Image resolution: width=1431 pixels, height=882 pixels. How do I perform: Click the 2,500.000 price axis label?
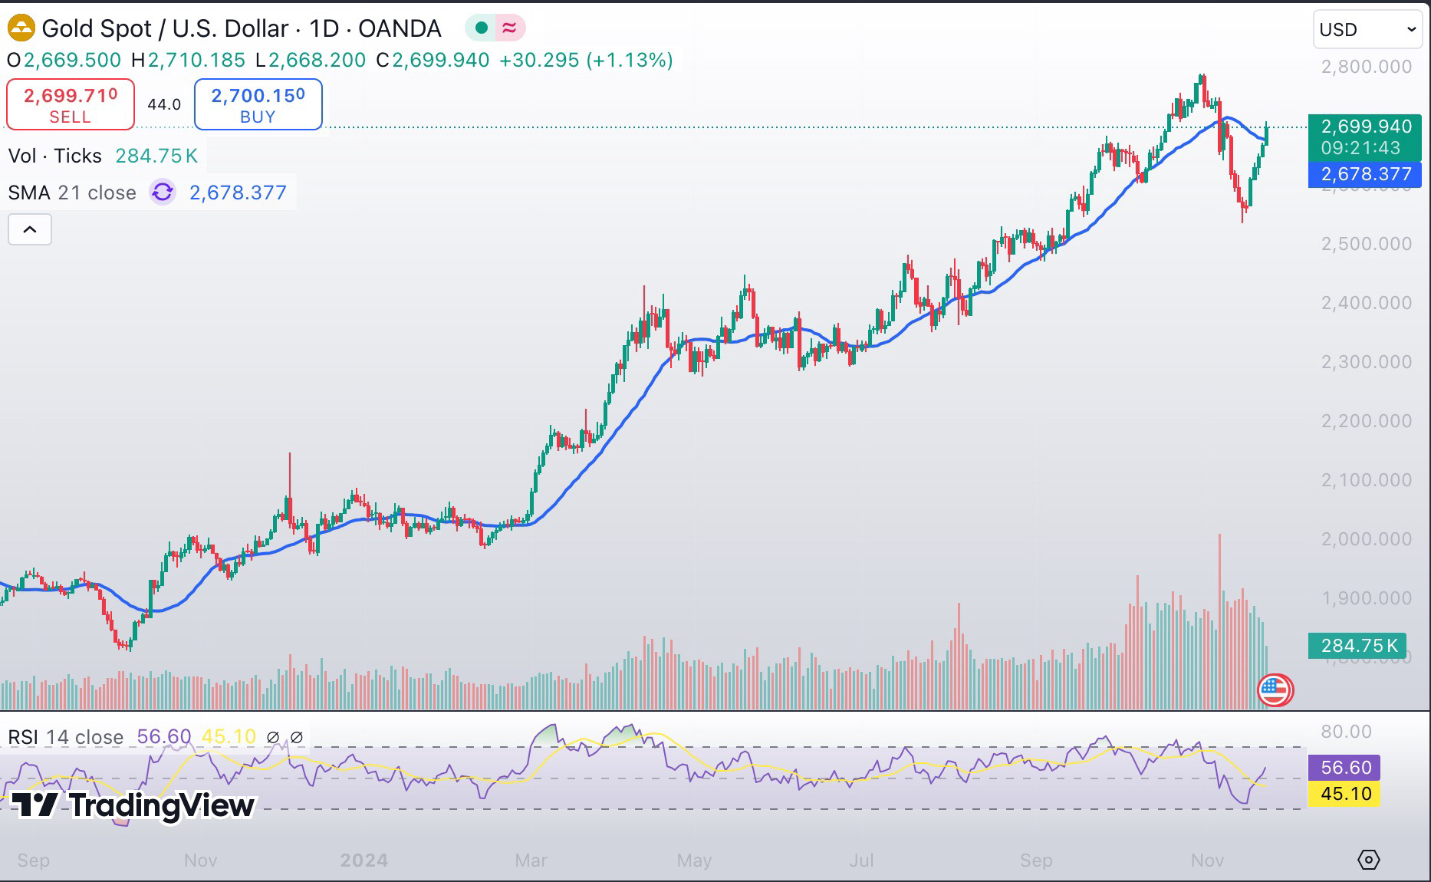1367,244
